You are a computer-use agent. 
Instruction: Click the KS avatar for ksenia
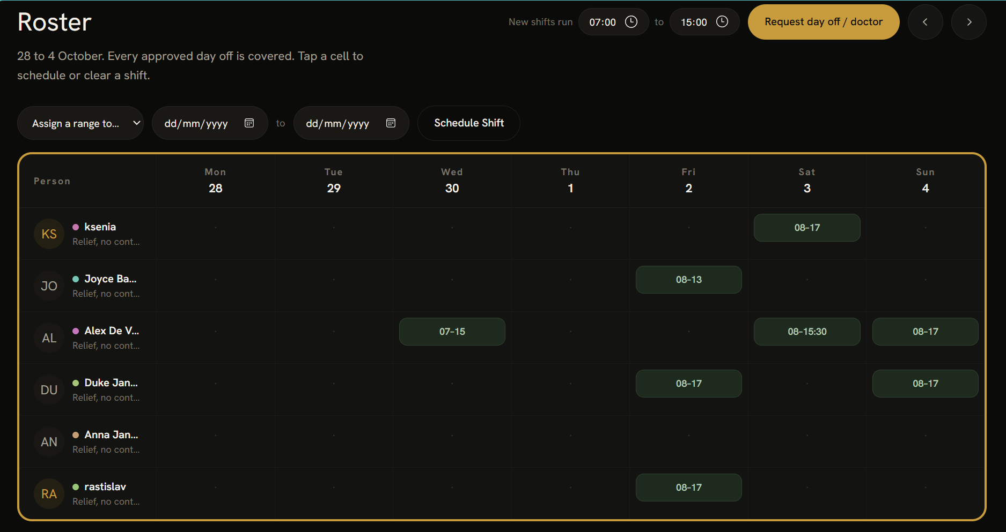click(x=49, y=234)
